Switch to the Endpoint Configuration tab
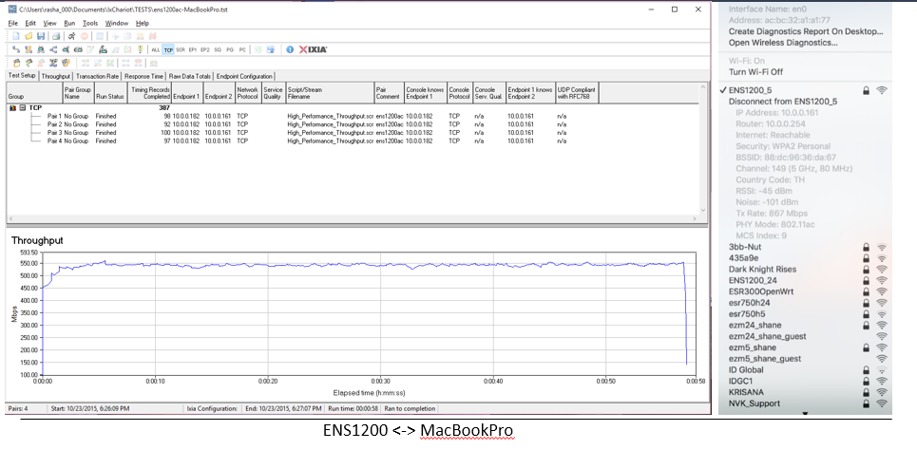Screen dimensions: 917x450 (244, 77)
